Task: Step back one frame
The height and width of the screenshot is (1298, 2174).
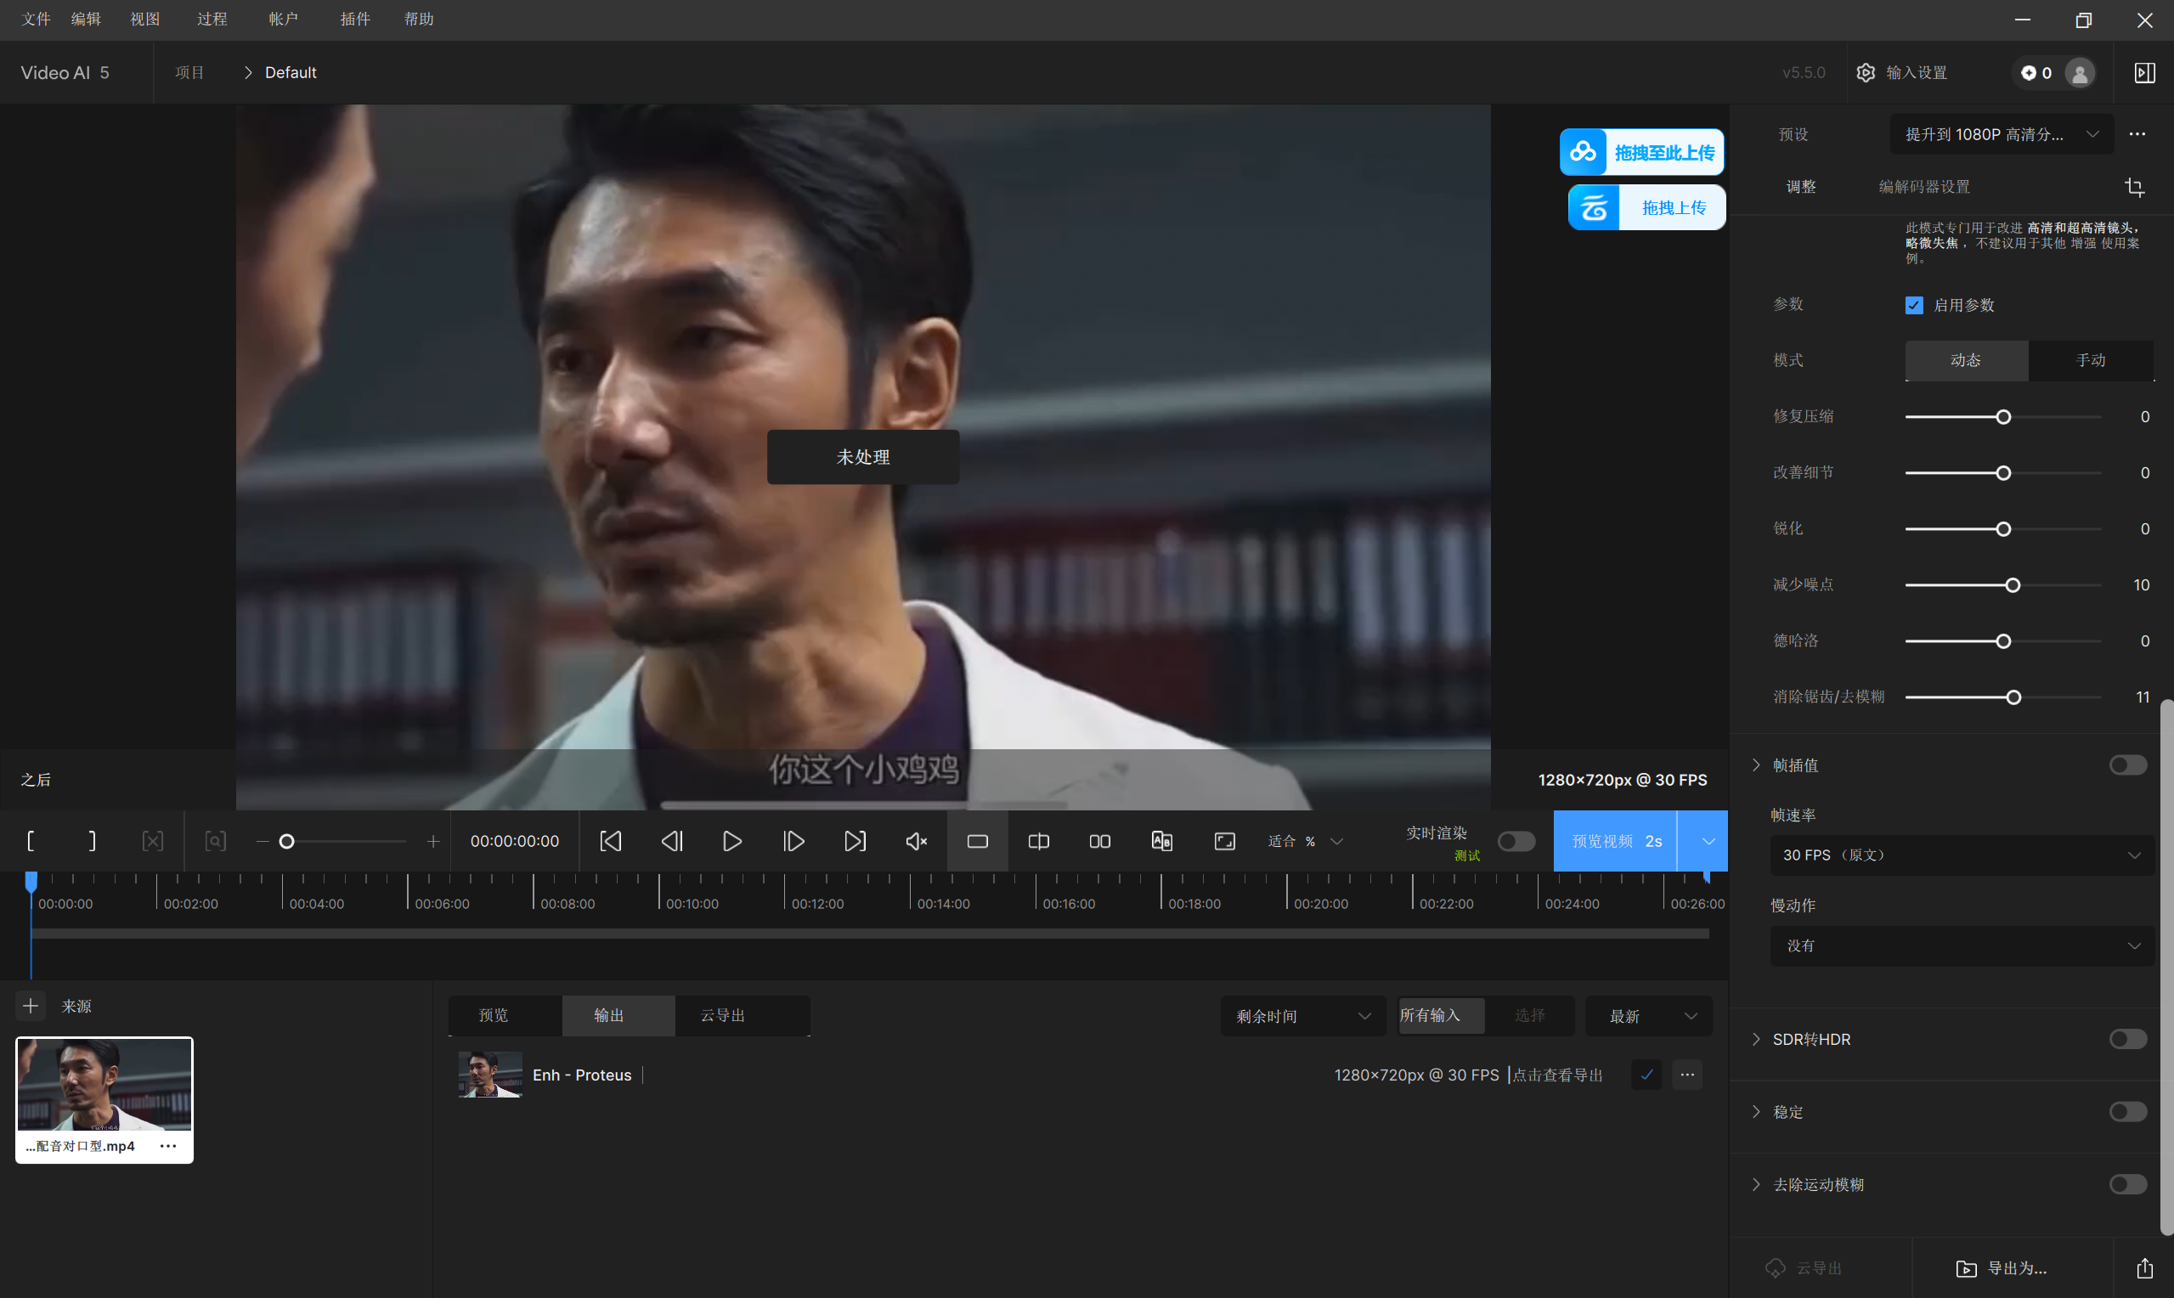Action: coord(672,840)
